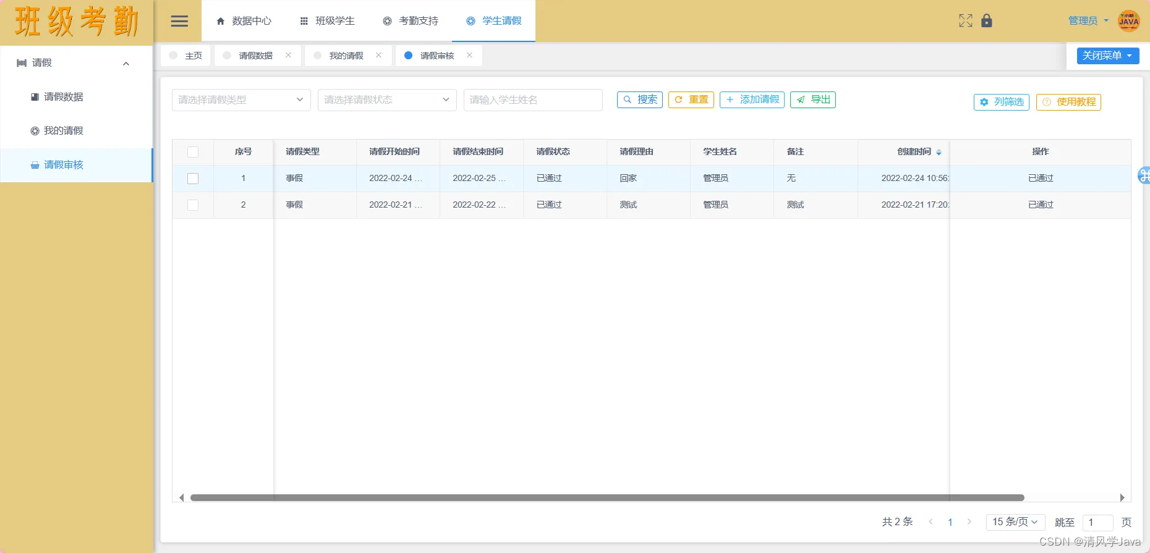Image resolution: width=1150 pixels, height=553 pixels.
Task: Click the horizontal table scrollbar
Action: [x=607, y=497]
